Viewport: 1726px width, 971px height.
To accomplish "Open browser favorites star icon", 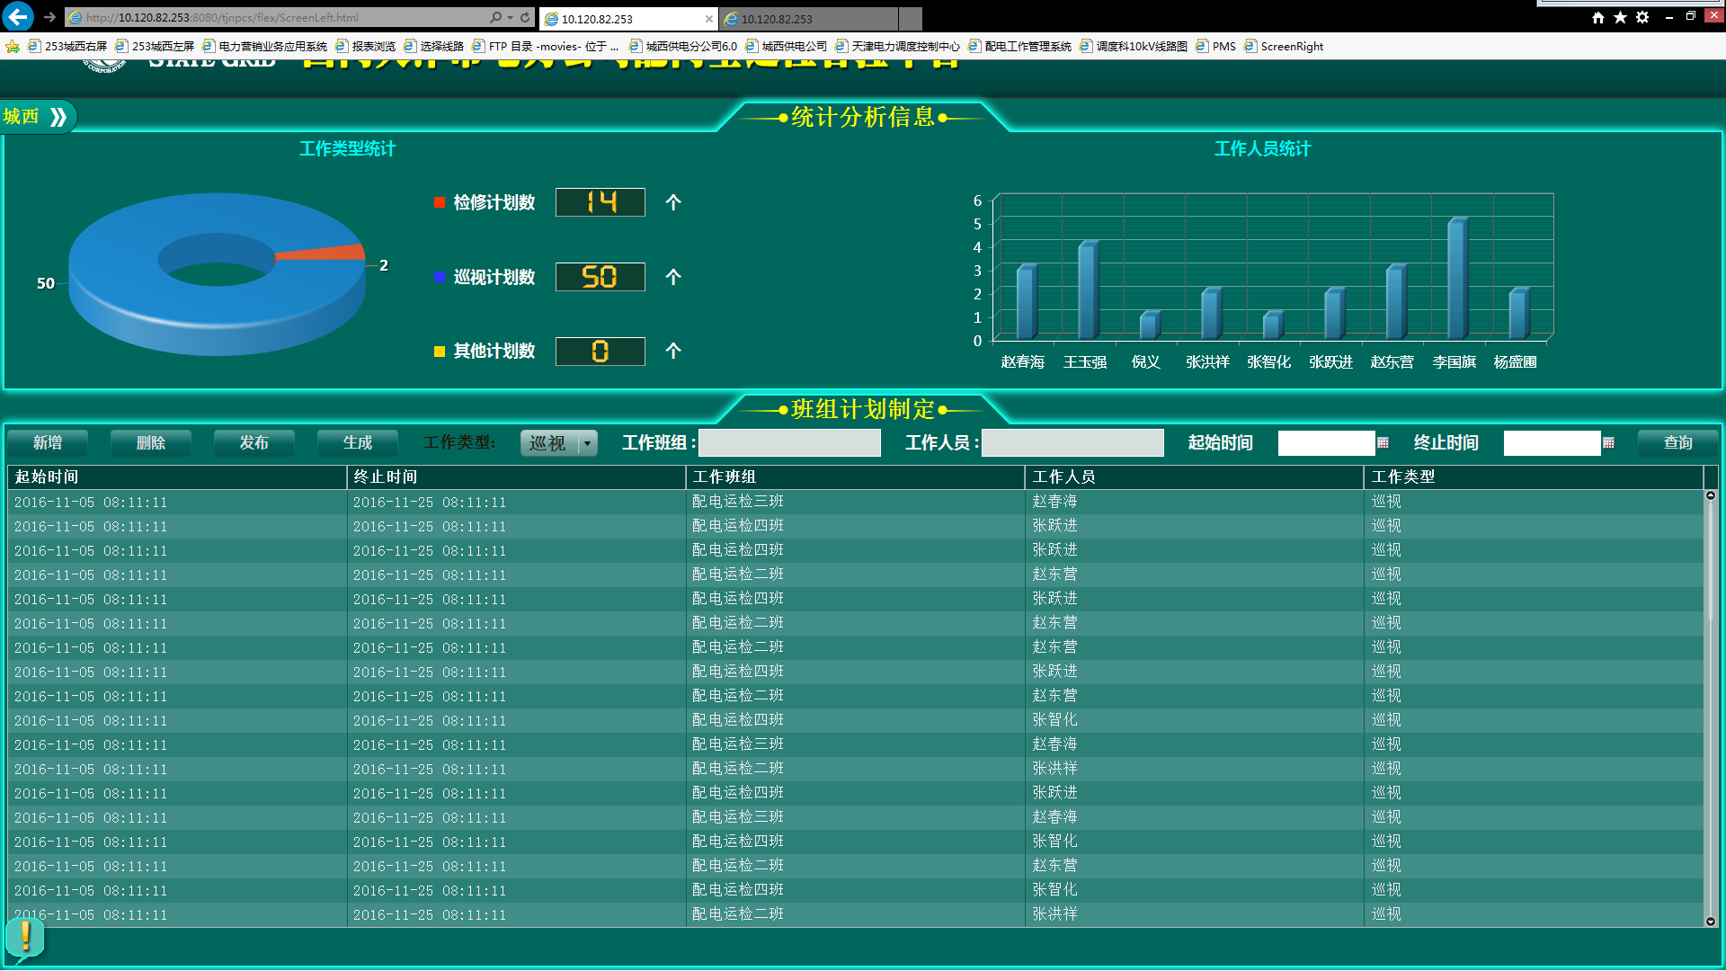I will point(1620,17).
